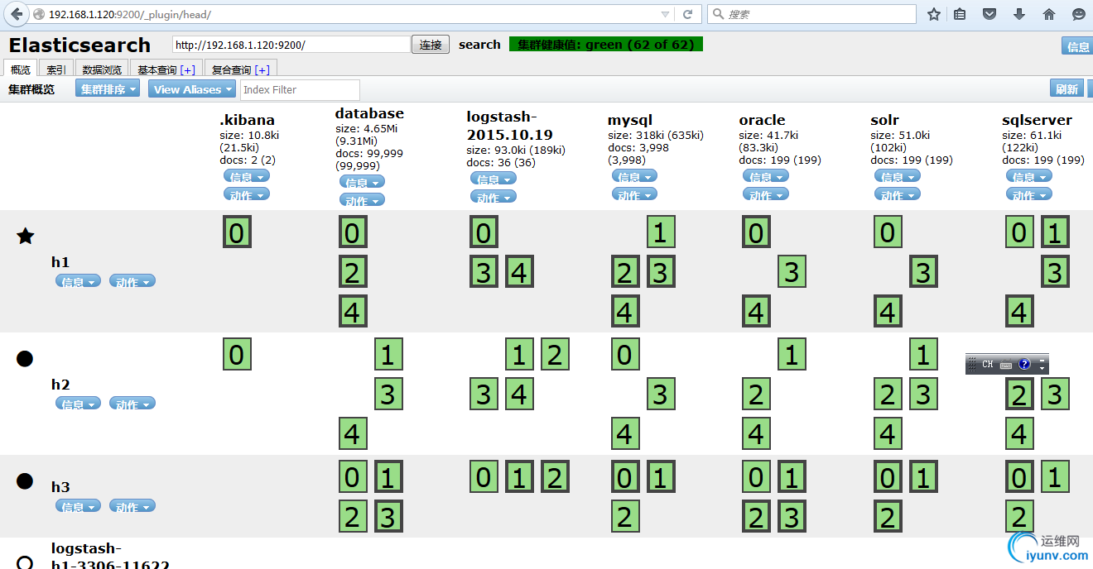Open 信息 dropdown for node h3
This screenshot has width=1093, height=569.
coord(78,506)
